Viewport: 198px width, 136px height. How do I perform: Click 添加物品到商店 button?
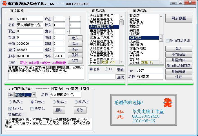tap(179, 65)
